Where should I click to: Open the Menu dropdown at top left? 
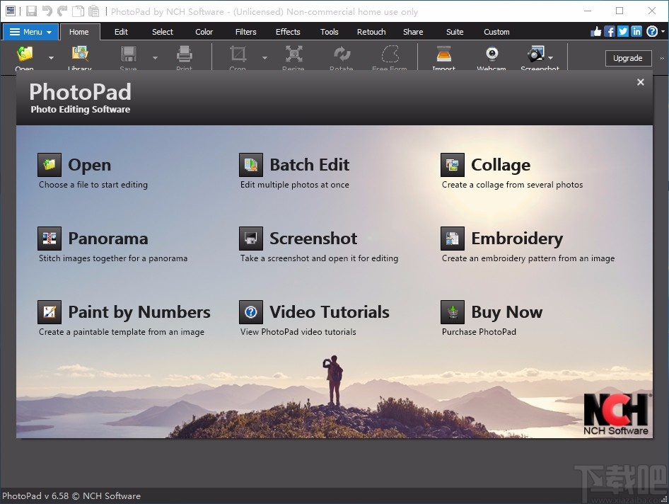coord(30,31)
